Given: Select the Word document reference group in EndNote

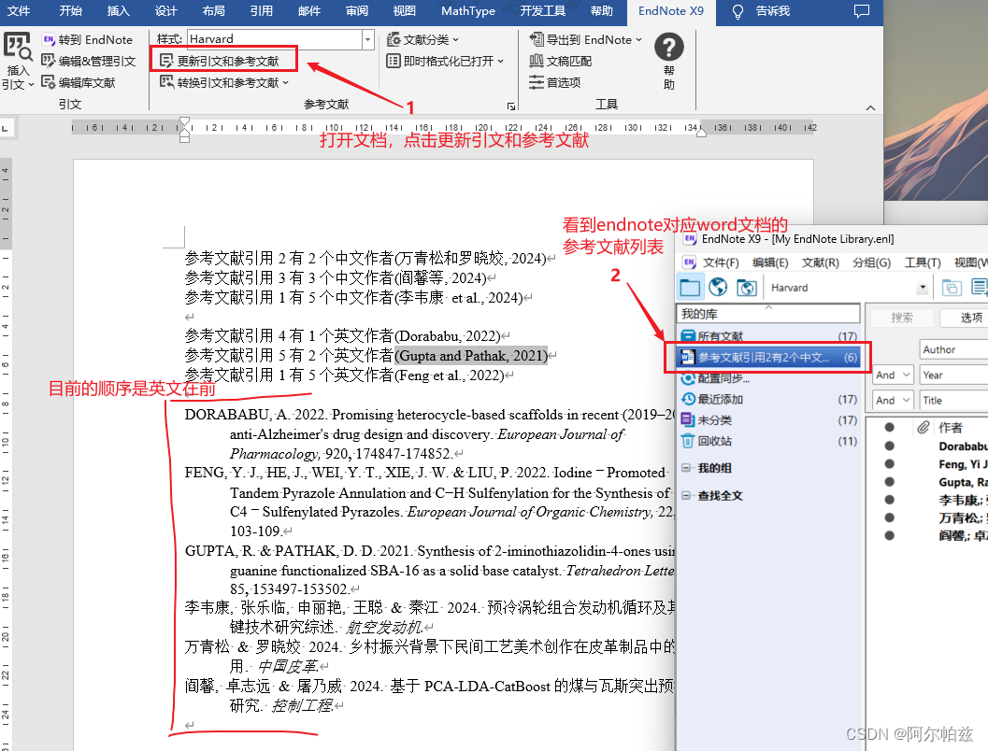Looking at the screenshot, I should pos(768,358).
